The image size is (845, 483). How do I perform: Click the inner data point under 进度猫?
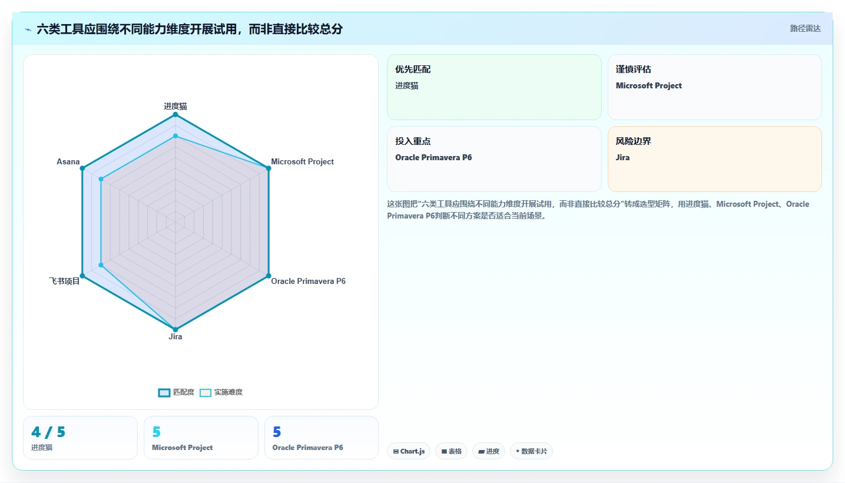tap(175, 136)
